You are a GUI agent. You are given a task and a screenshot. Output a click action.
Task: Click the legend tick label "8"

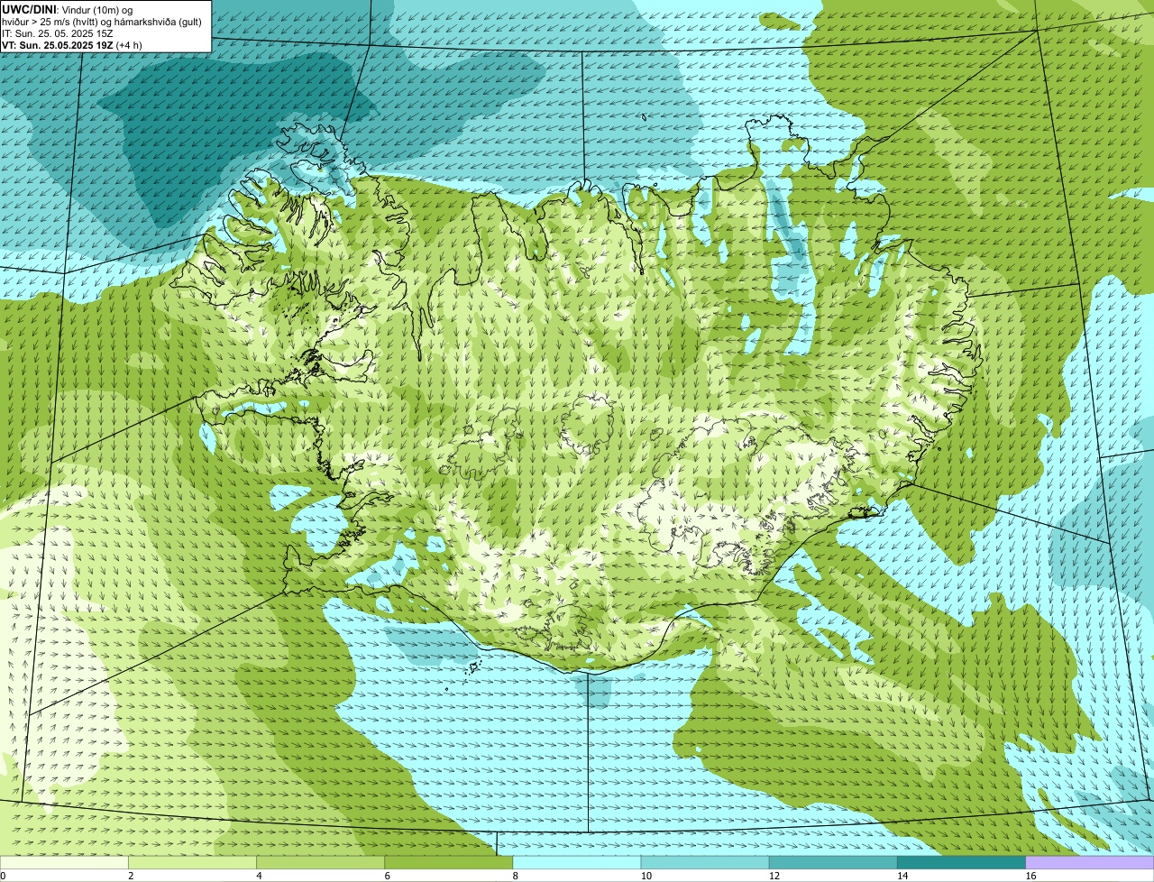point(515,876)
